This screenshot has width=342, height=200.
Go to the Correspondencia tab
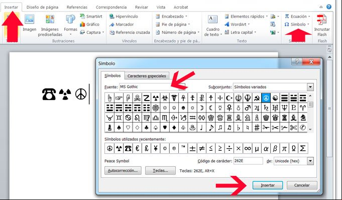111,7
